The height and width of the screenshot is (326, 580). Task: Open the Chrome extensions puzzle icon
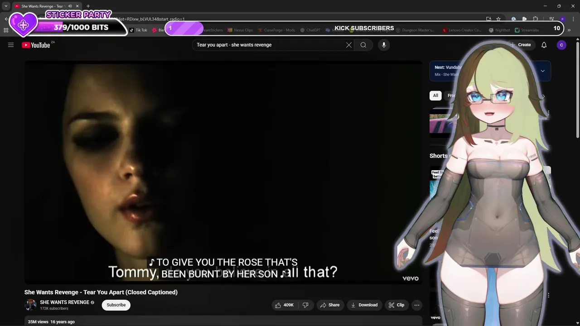coord(535,19)
